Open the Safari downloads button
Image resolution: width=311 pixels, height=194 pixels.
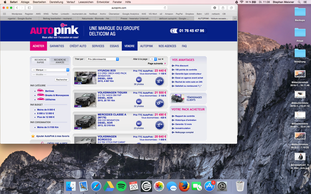(x=214, y=8)
